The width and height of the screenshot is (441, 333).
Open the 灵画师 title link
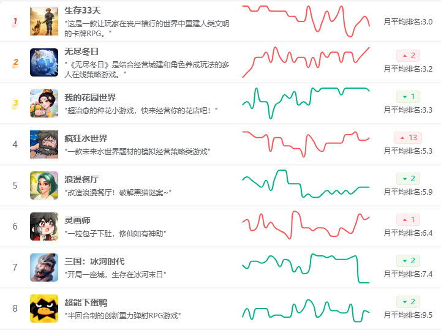pyautogui.click(x=77, y=220)
